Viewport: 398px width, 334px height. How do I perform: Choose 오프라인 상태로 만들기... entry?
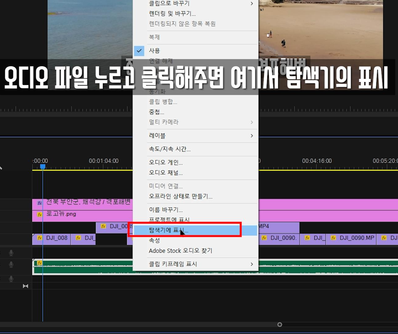tap(181, 196)
